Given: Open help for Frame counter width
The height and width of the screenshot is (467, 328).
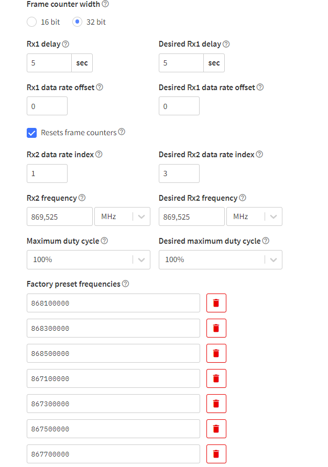Looking at the screenshot, I should click(x=105, y=4).
